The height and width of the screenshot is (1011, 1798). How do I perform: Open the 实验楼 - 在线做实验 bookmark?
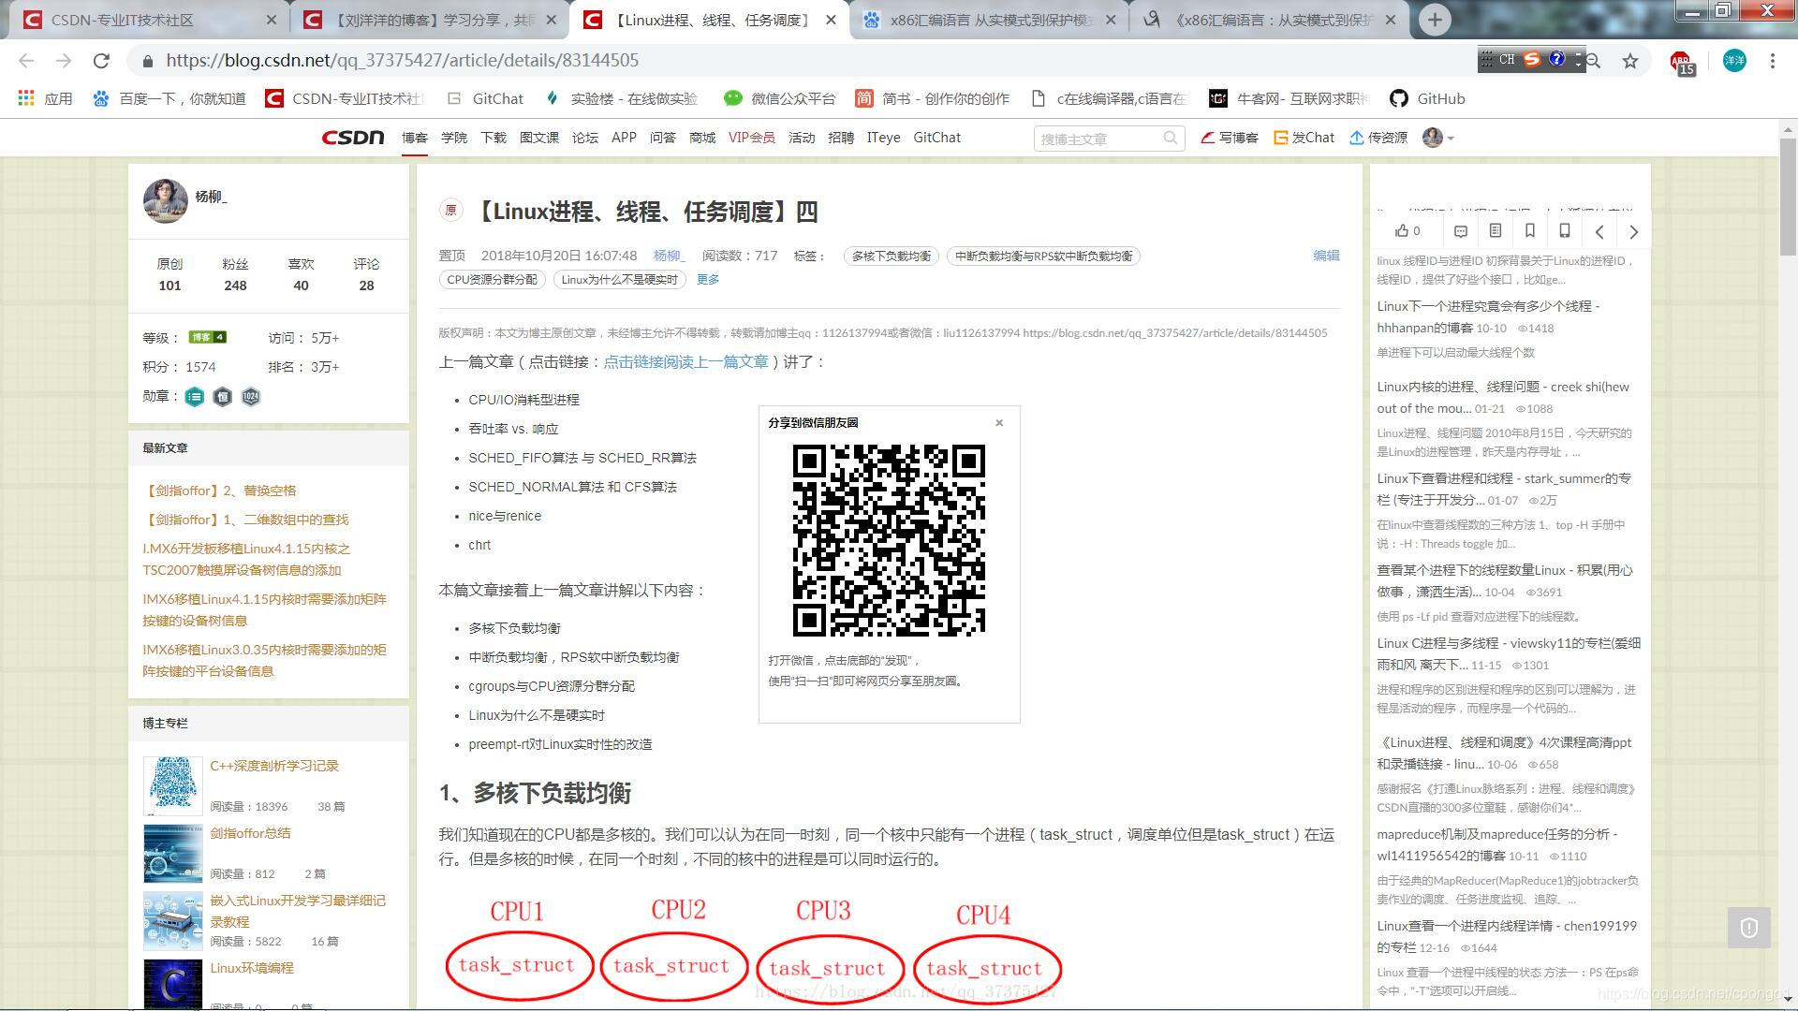tap(622, 98)
